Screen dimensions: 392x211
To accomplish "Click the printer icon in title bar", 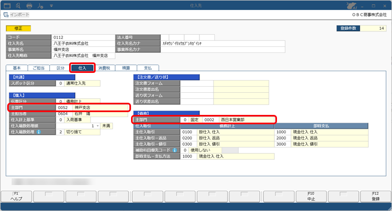I will [29, 6].
